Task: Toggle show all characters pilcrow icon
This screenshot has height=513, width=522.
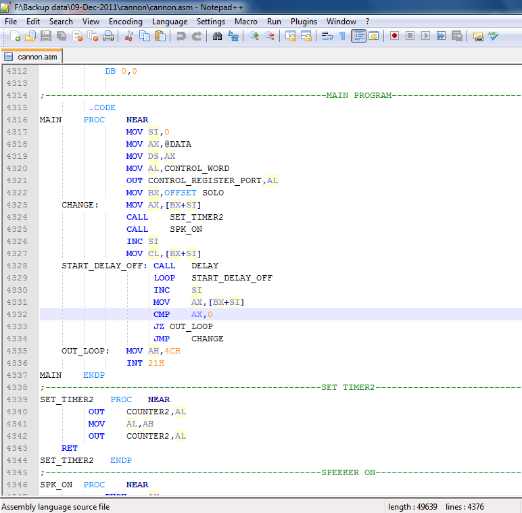Action: (x=342, y=36)
